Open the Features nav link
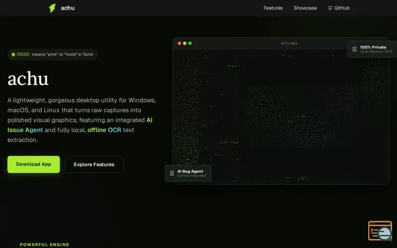The width and height of the screenshot is (397, 248). pyautogui.click(x=273, y=8)
